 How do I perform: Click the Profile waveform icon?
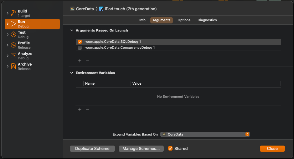13,45
